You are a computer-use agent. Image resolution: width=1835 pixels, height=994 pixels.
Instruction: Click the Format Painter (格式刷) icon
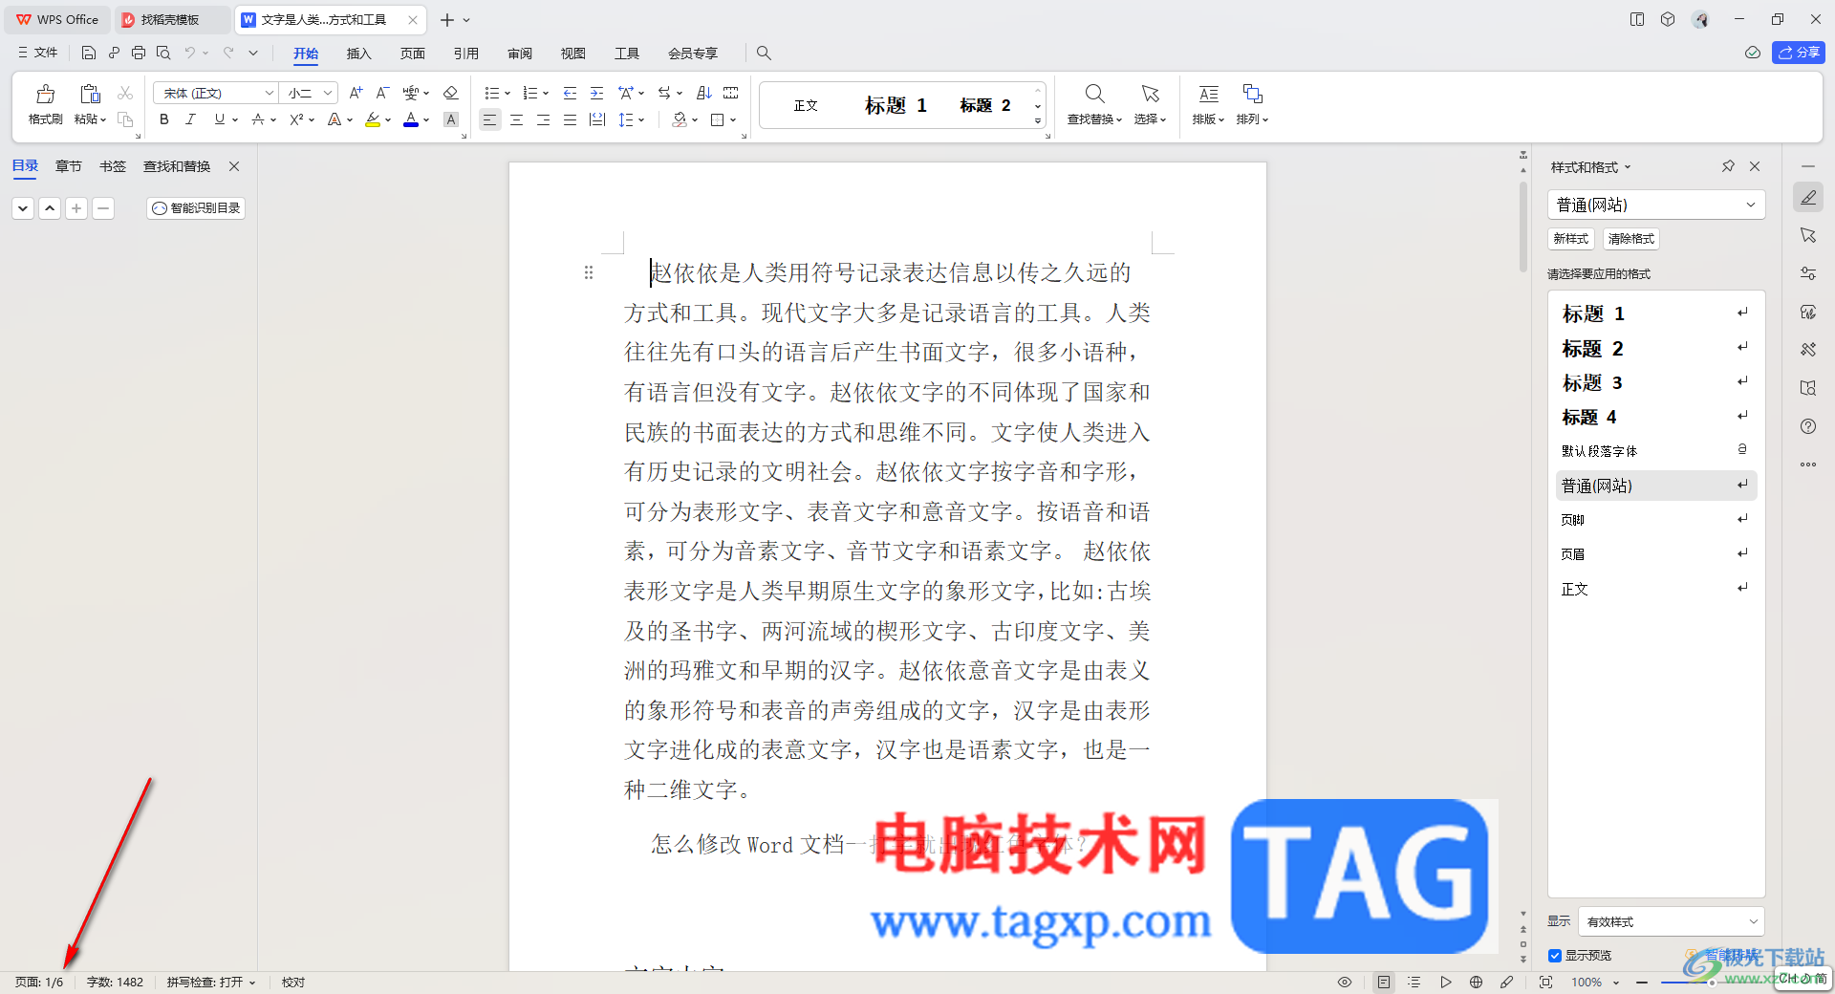(x=45, y=94)
